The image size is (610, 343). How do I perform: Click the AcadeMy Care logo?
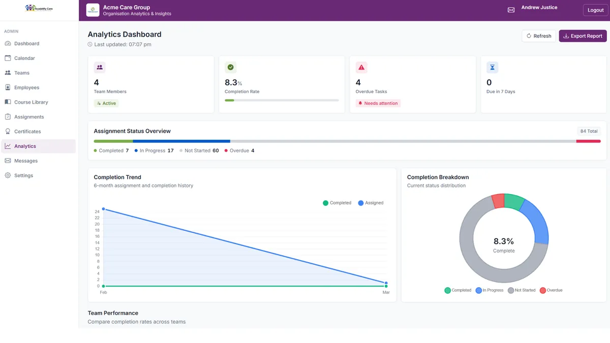pyautogui.click(x=39, y=8)
